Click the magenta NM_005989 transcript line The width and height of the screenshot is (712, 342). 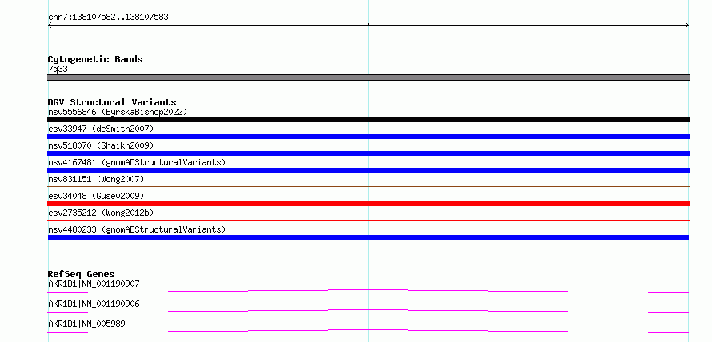pyautogui.click(x=368, y=331)
